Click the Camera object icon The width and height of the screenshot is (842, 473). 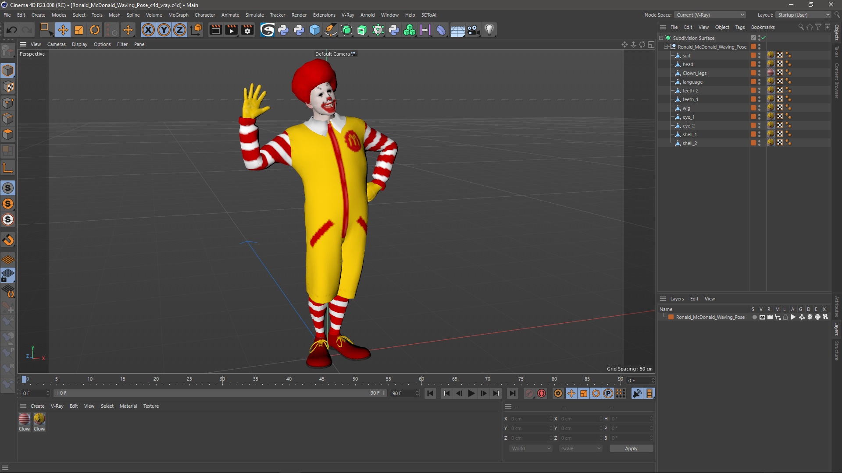[473, 30]
